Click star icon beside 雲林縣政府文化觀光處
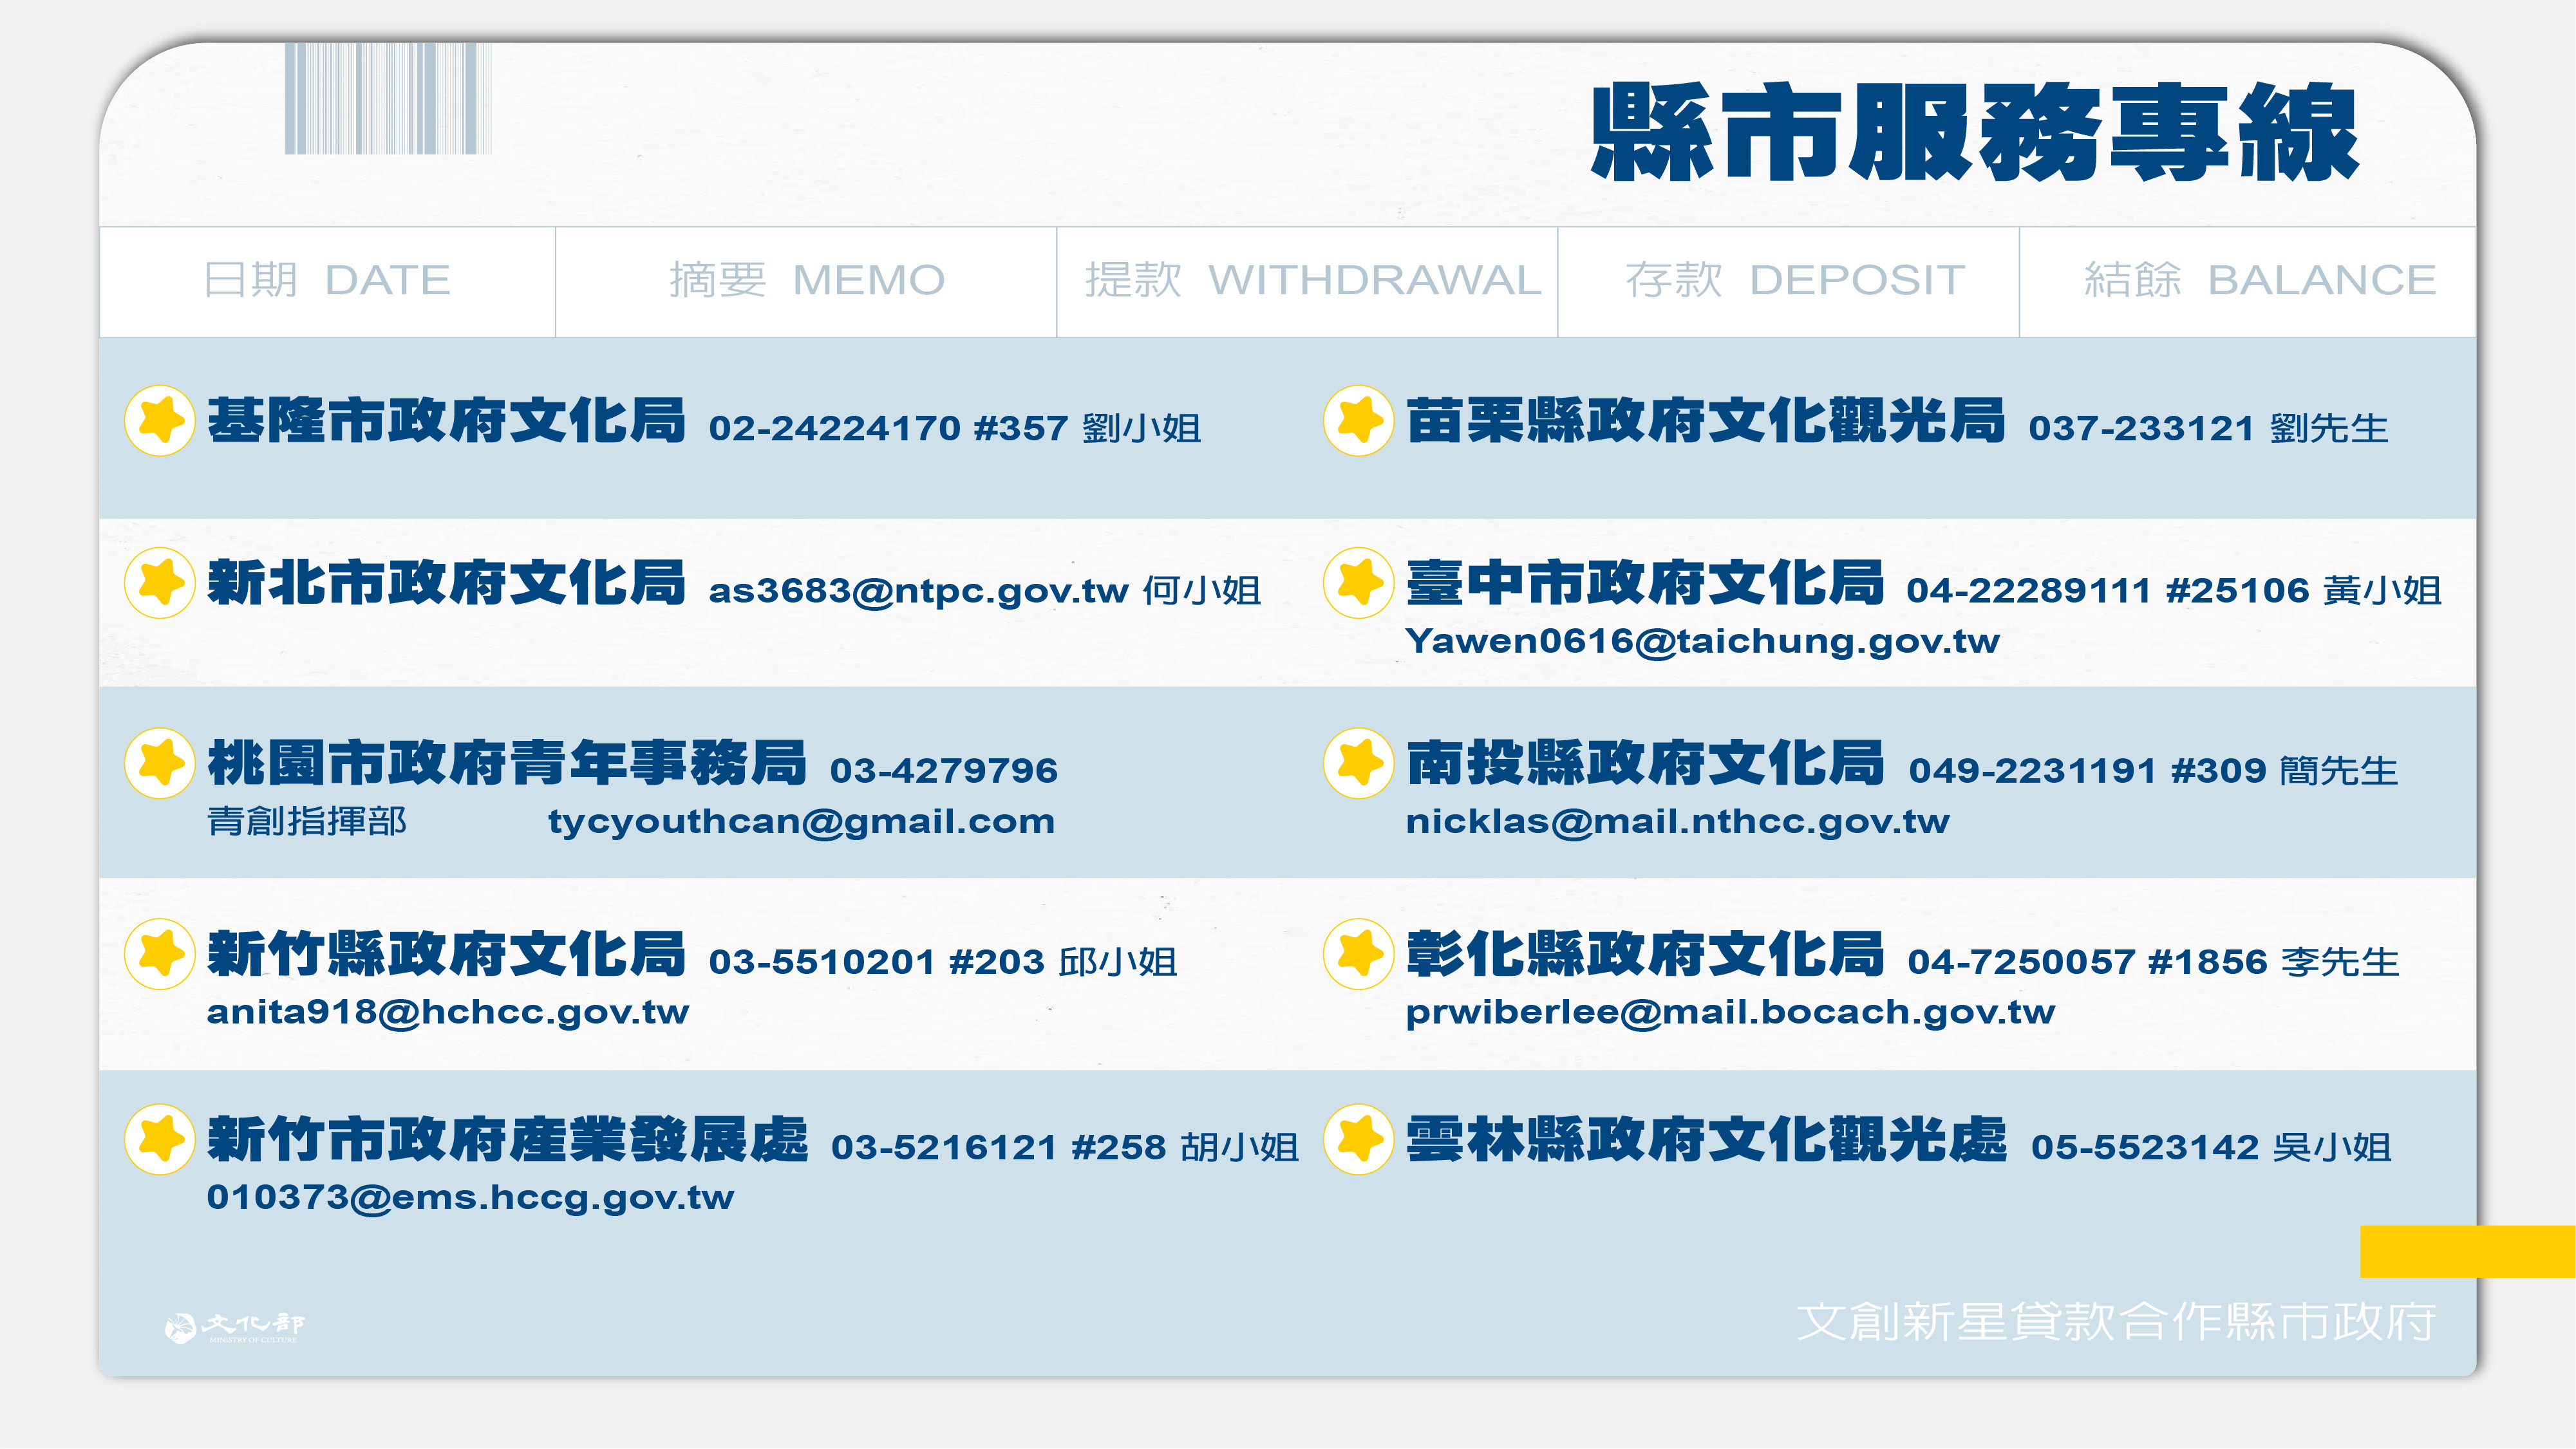The height and width of the screenshot is (1449, 2576). point(1358,1139)
